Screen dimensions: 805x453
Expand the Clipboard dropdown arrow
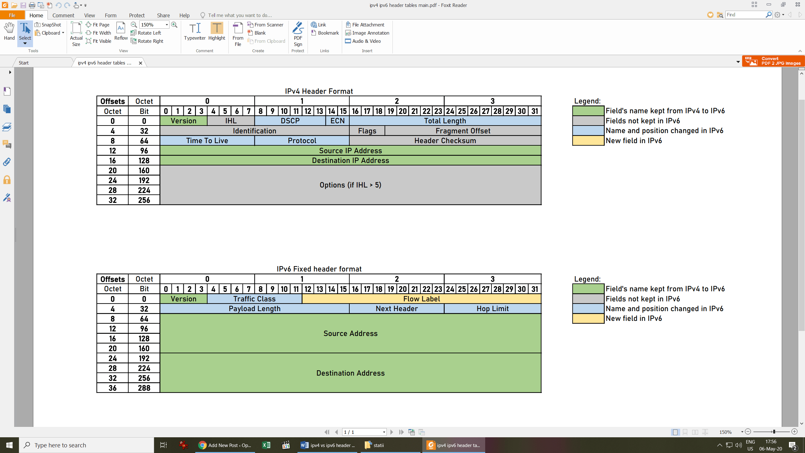(x=63, y=33)
